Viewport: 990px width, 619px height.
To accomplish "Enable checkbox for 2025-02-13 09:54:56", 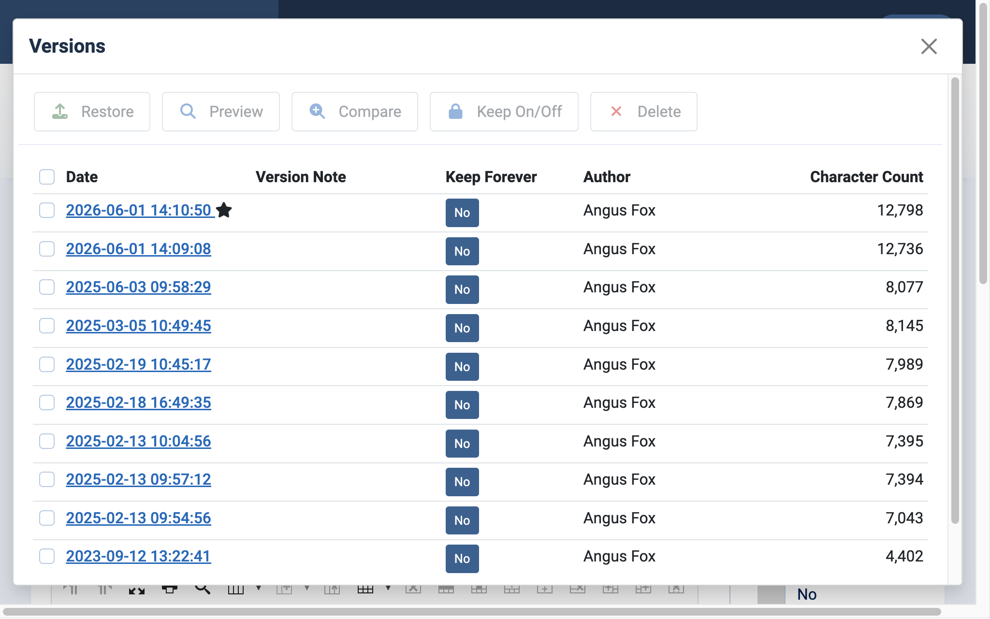I will tap(47, 518).
